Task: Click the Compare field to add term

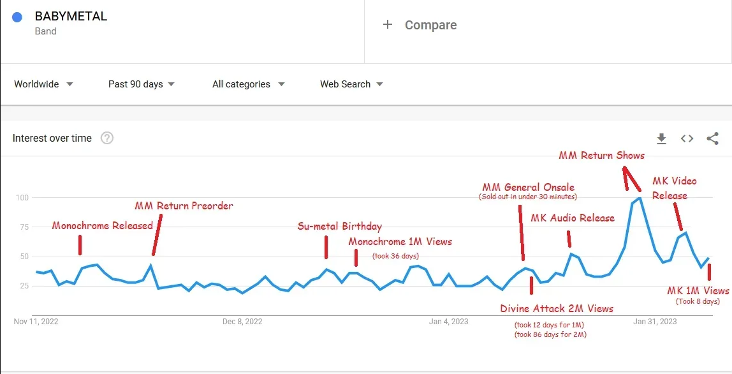Action: pos(430,26)
